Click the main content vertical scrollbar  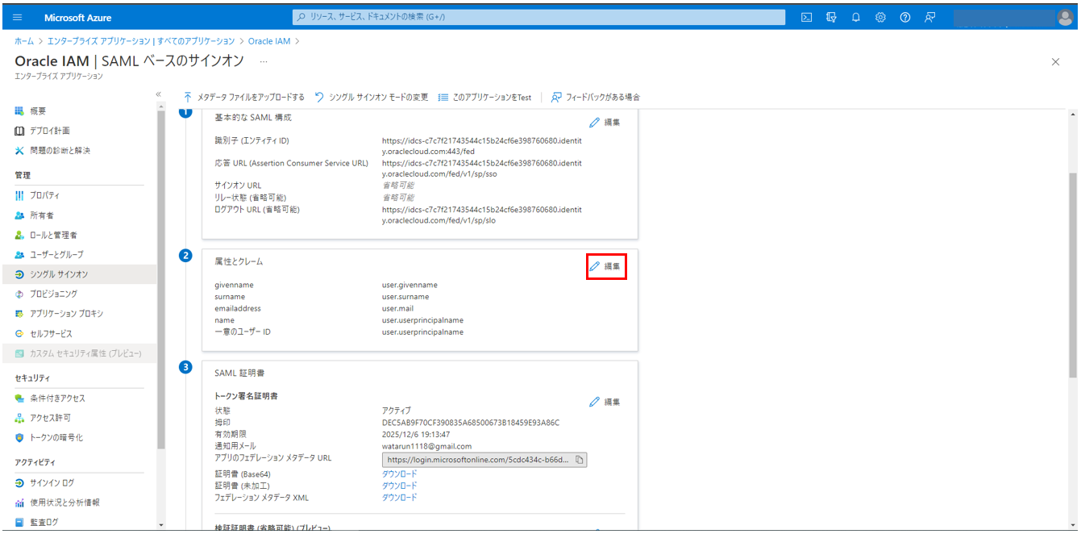1072,274
